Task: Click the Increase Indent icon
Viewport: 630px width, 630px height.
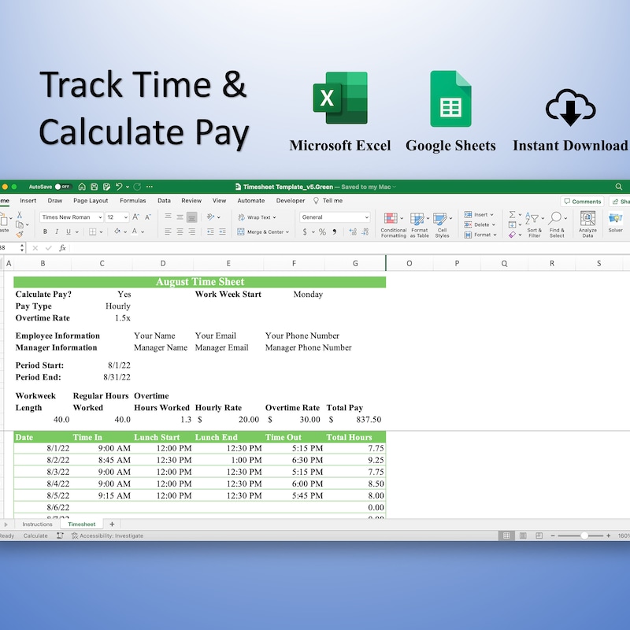Action: (222, 232)
